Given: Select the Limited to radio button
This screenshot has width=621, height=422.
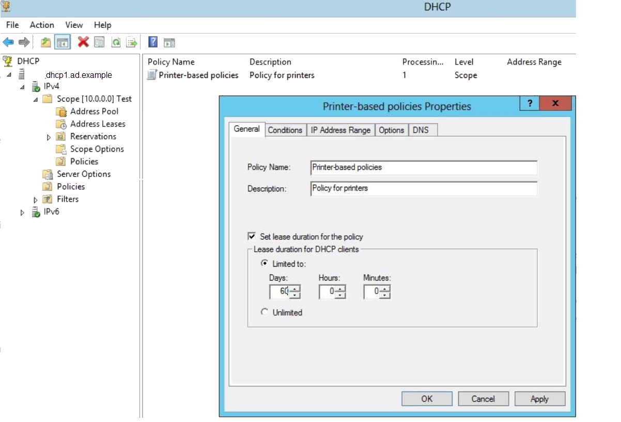Looking at the screenshot, I should [x=265, y=263].
